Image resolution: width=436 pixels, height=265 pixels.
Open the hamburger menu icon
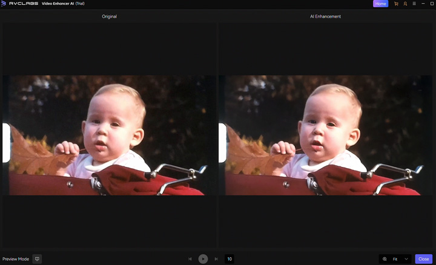414,4
